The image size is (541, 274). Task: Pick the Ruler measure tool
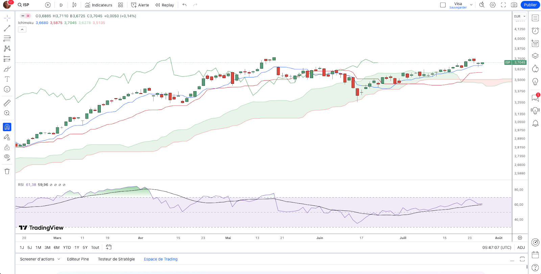[7, 103]
